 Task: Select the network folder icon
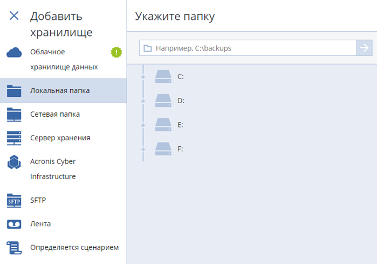pos(14,115)
